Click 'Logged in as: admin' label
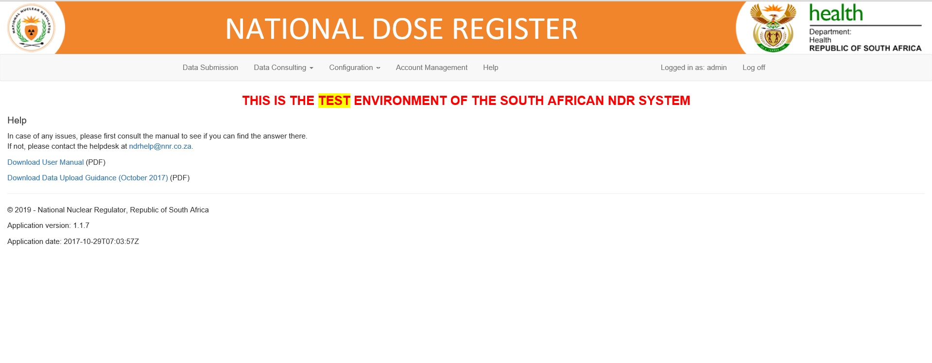This screenshot has width=932, height=363. coord(693,68)
